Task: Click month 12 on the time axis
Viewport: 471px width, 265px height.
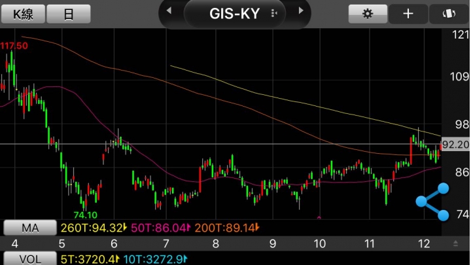Action: (x=424, y=243)
